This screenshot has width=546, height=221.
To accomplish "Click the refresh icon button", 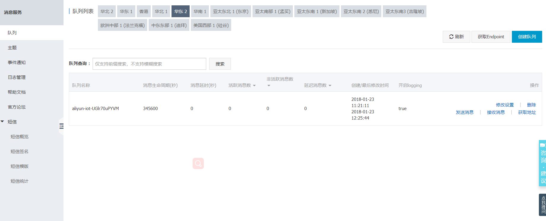I will point(456,37).
